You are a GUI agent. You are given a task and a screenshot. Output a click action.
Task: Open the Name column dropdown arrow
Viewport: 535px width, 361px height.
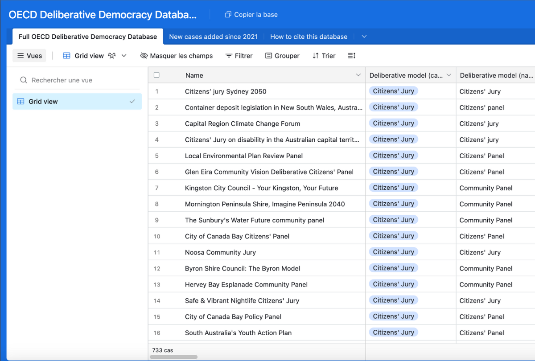pos(358,75)
